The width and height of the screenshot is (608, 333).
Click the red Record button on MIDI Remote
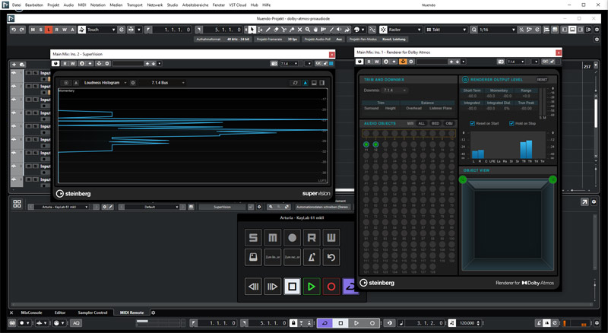click(x=331, y=287)
